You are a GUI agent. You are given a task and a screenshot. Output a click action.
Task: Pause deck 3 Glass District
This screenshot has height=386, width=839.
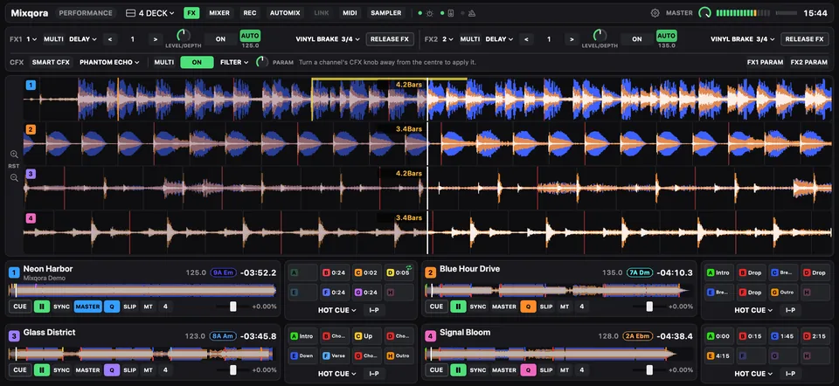(x=42, y=370)
